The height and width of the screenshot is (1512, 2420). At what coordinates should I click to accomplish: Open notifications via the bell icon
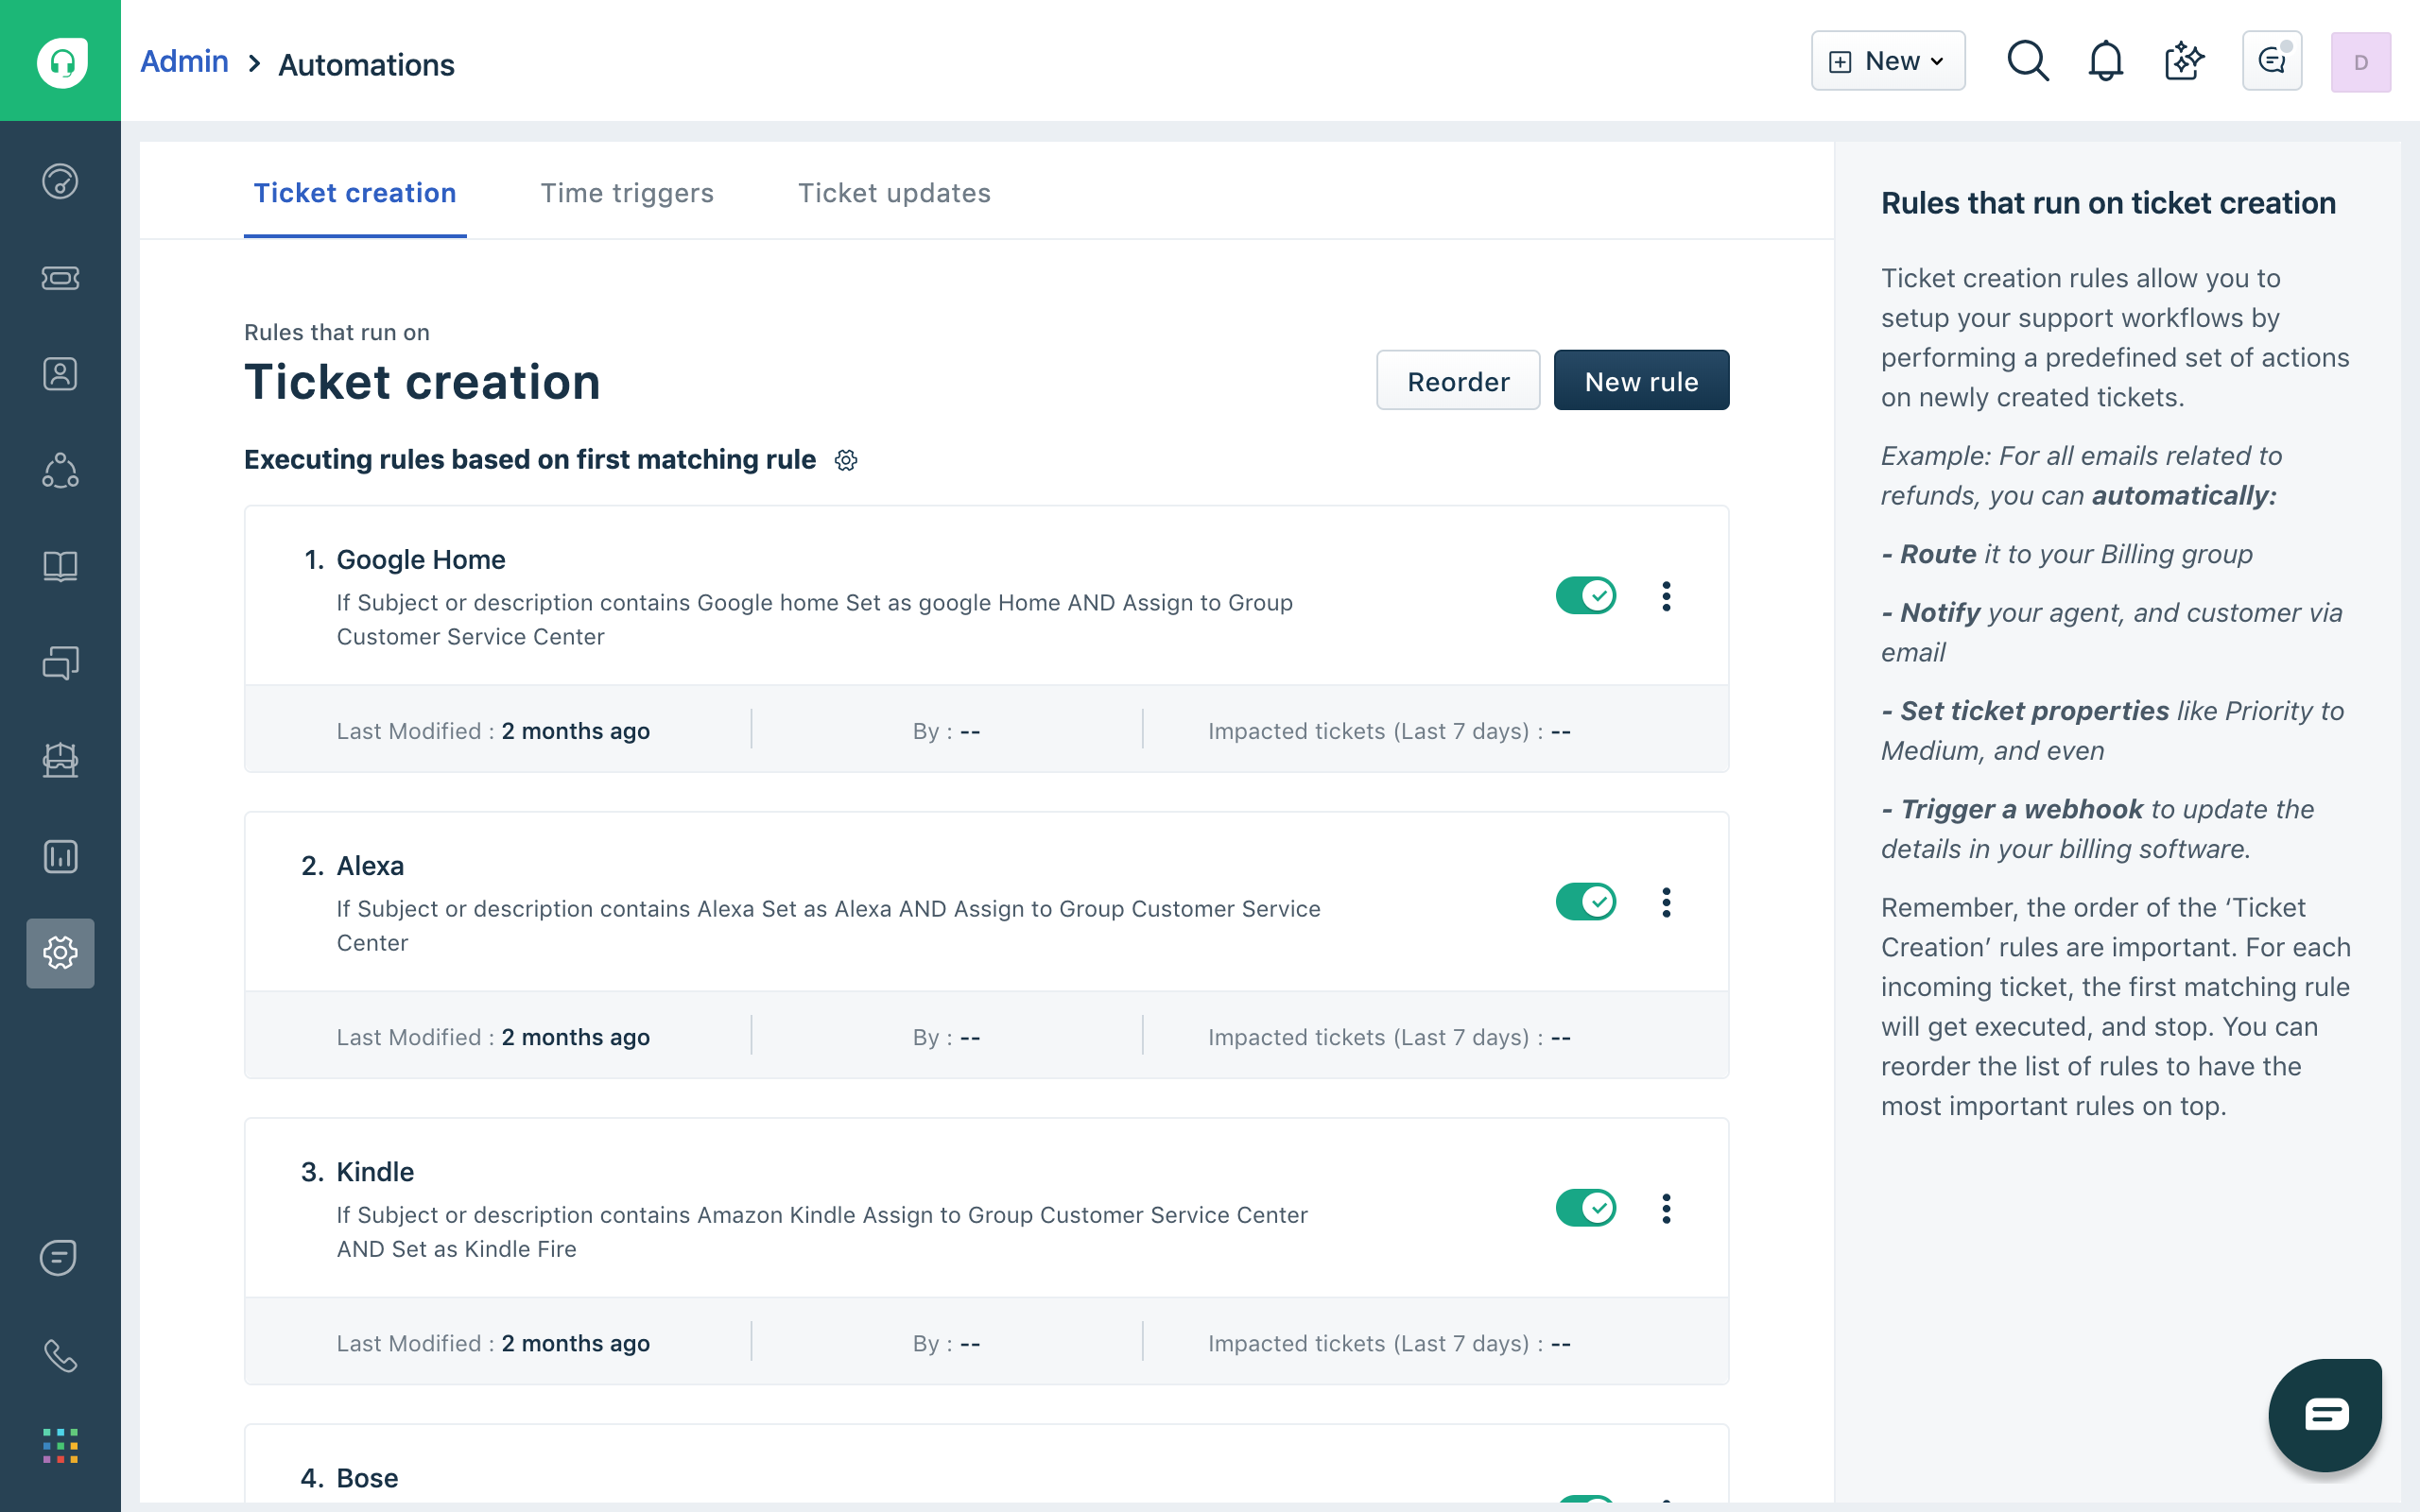pos(2105,60)
